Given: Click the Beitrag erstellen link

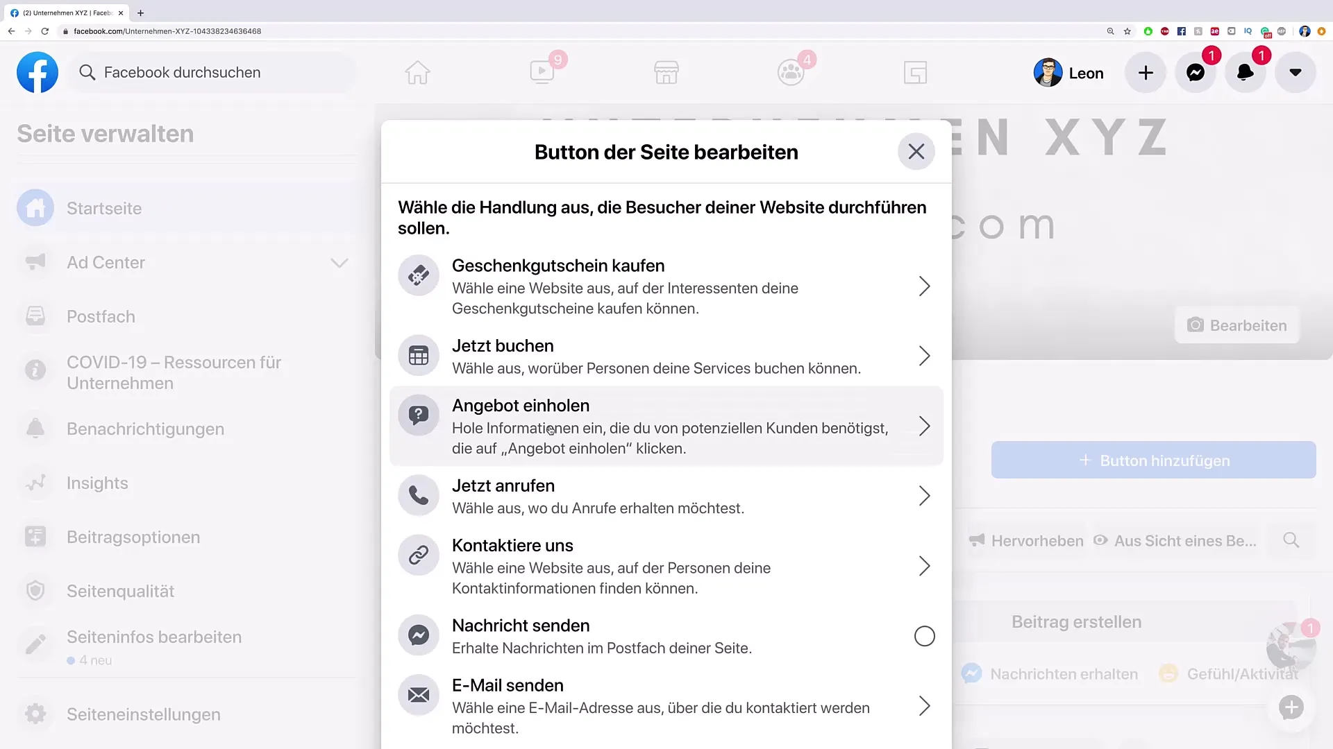Looking at the screenshot, I should coord(1077,621).
